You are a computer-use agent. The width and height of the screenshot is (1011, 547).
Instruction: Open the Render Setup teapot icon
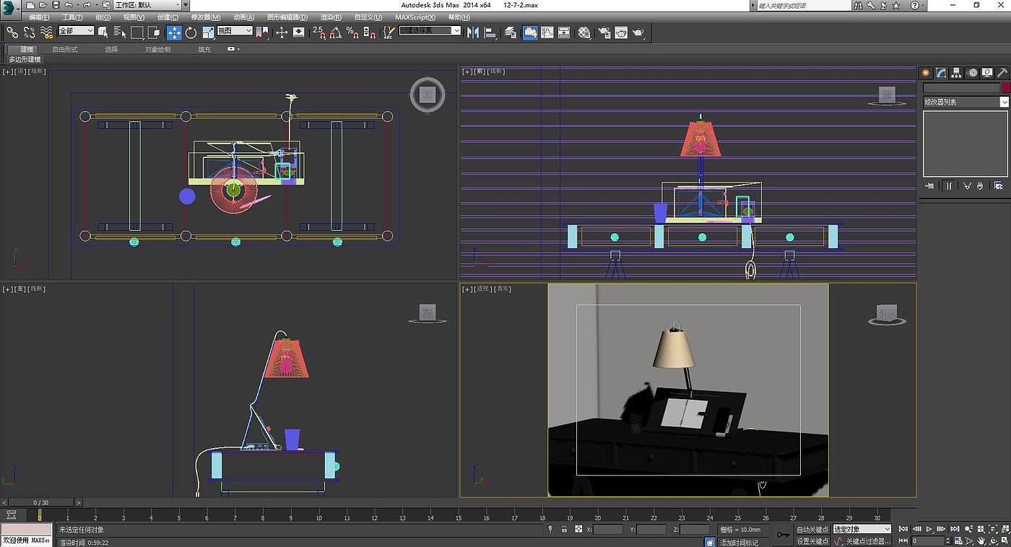point(604,32)
